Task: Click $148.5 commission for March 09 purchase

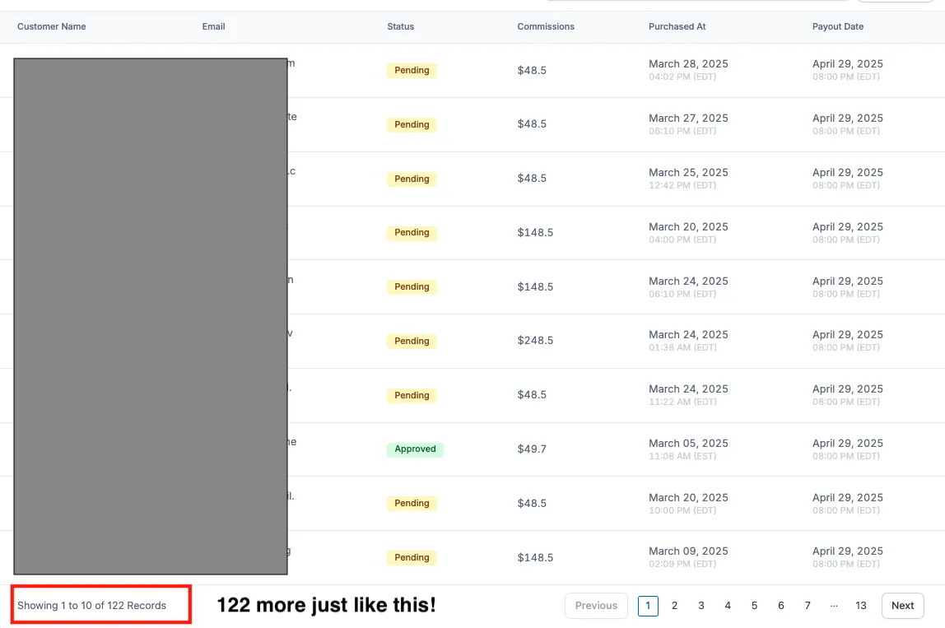Action: [535, 557]
